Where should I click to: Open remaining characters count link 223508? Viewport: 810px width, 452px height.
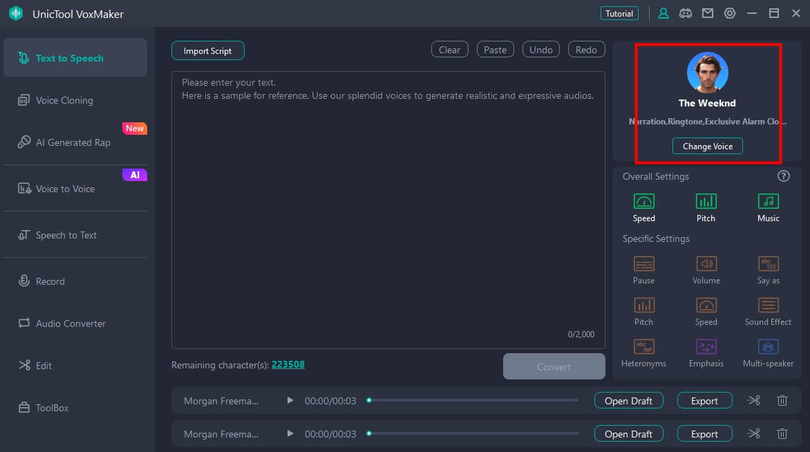pos(288,365)
